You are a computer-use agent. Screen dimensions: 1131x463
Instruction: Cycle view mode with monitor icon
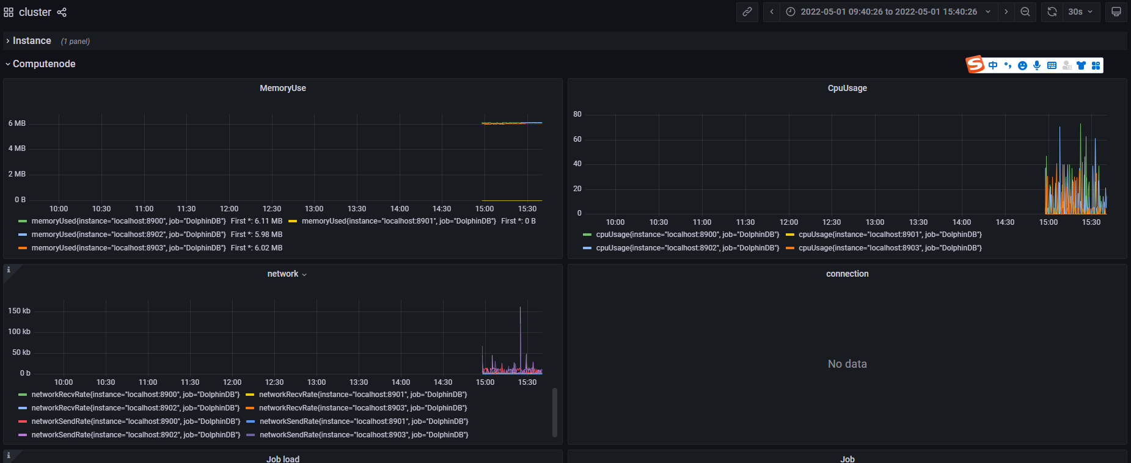point(1116,12)
